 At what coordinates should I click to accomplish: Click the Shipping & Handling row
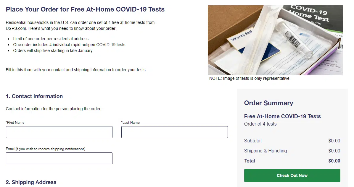[265, 151]
